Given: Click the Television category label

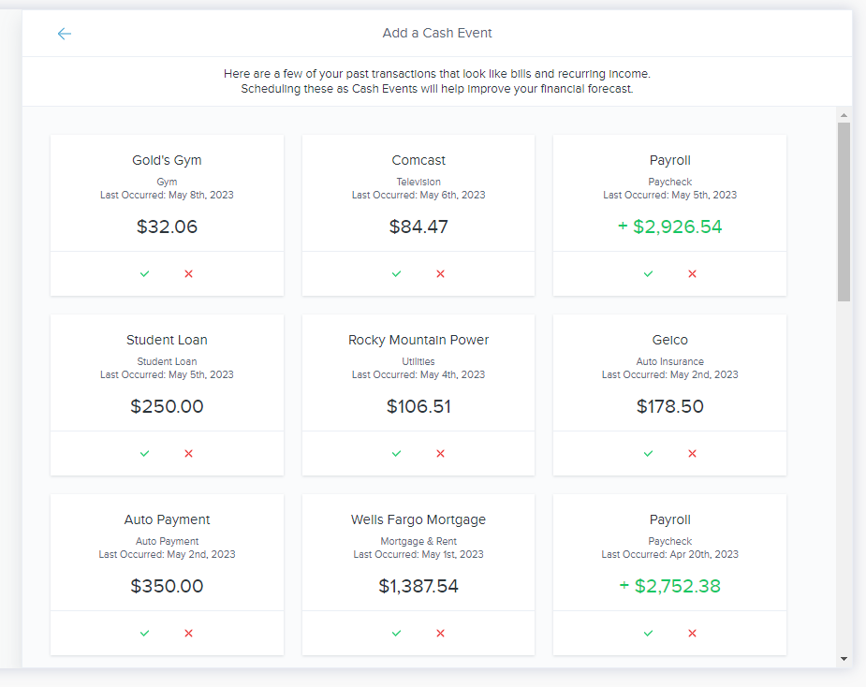Looking at the screenshot, I should coord(418,182).
